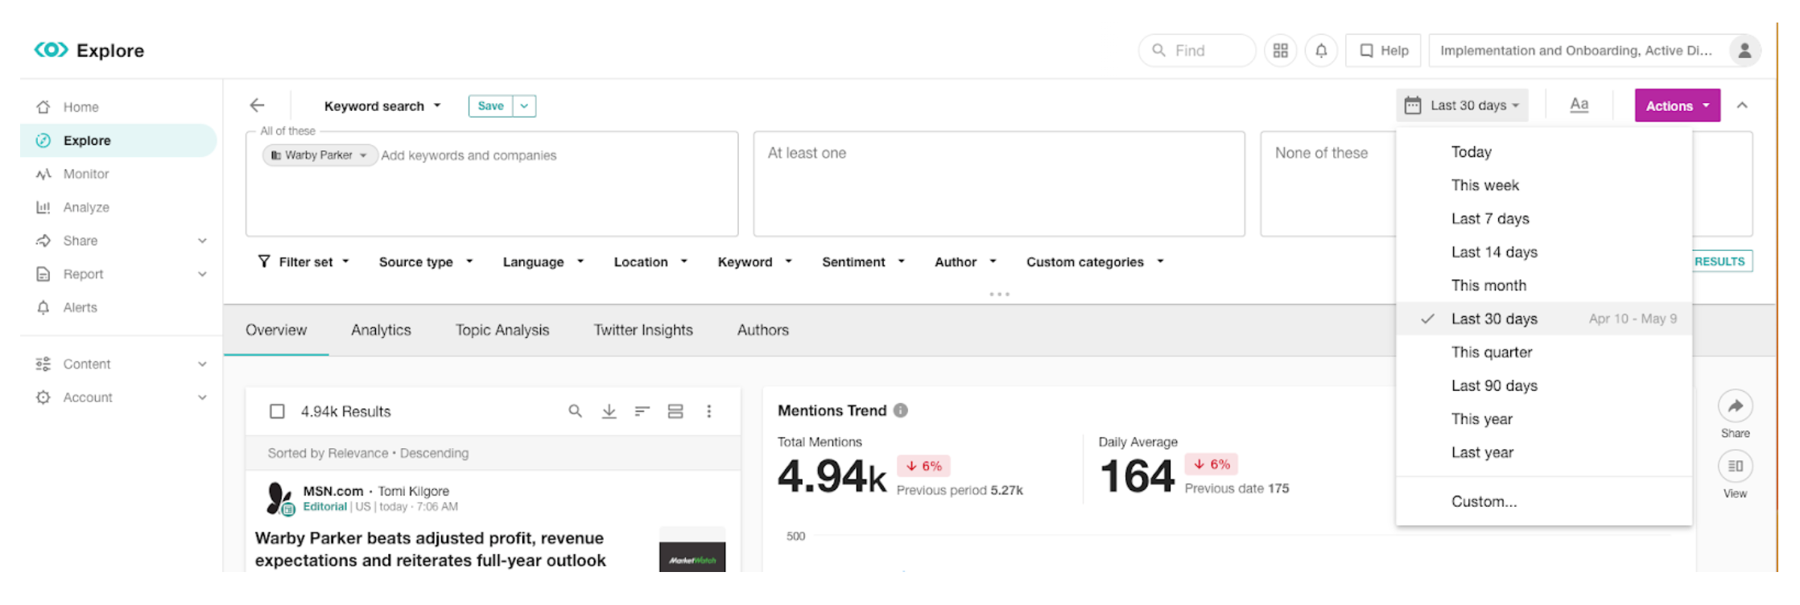The width and height of the screenshot is (1800, 605).
Task: Open the results more options menu
Action: click(708, 411)
